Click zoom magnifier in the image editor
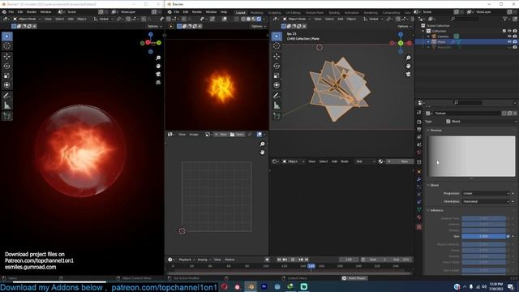 coord(262,144)
